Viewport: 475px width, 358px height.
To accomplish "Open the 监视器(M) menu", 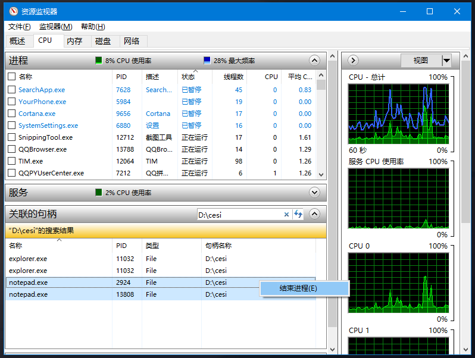I will pos(55,27).
